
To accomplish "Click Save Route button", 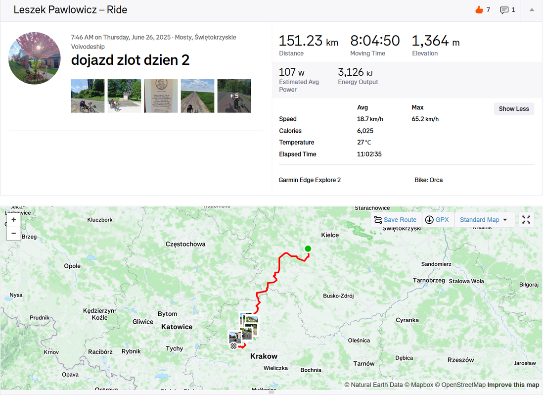I will [x=395, y=220].
